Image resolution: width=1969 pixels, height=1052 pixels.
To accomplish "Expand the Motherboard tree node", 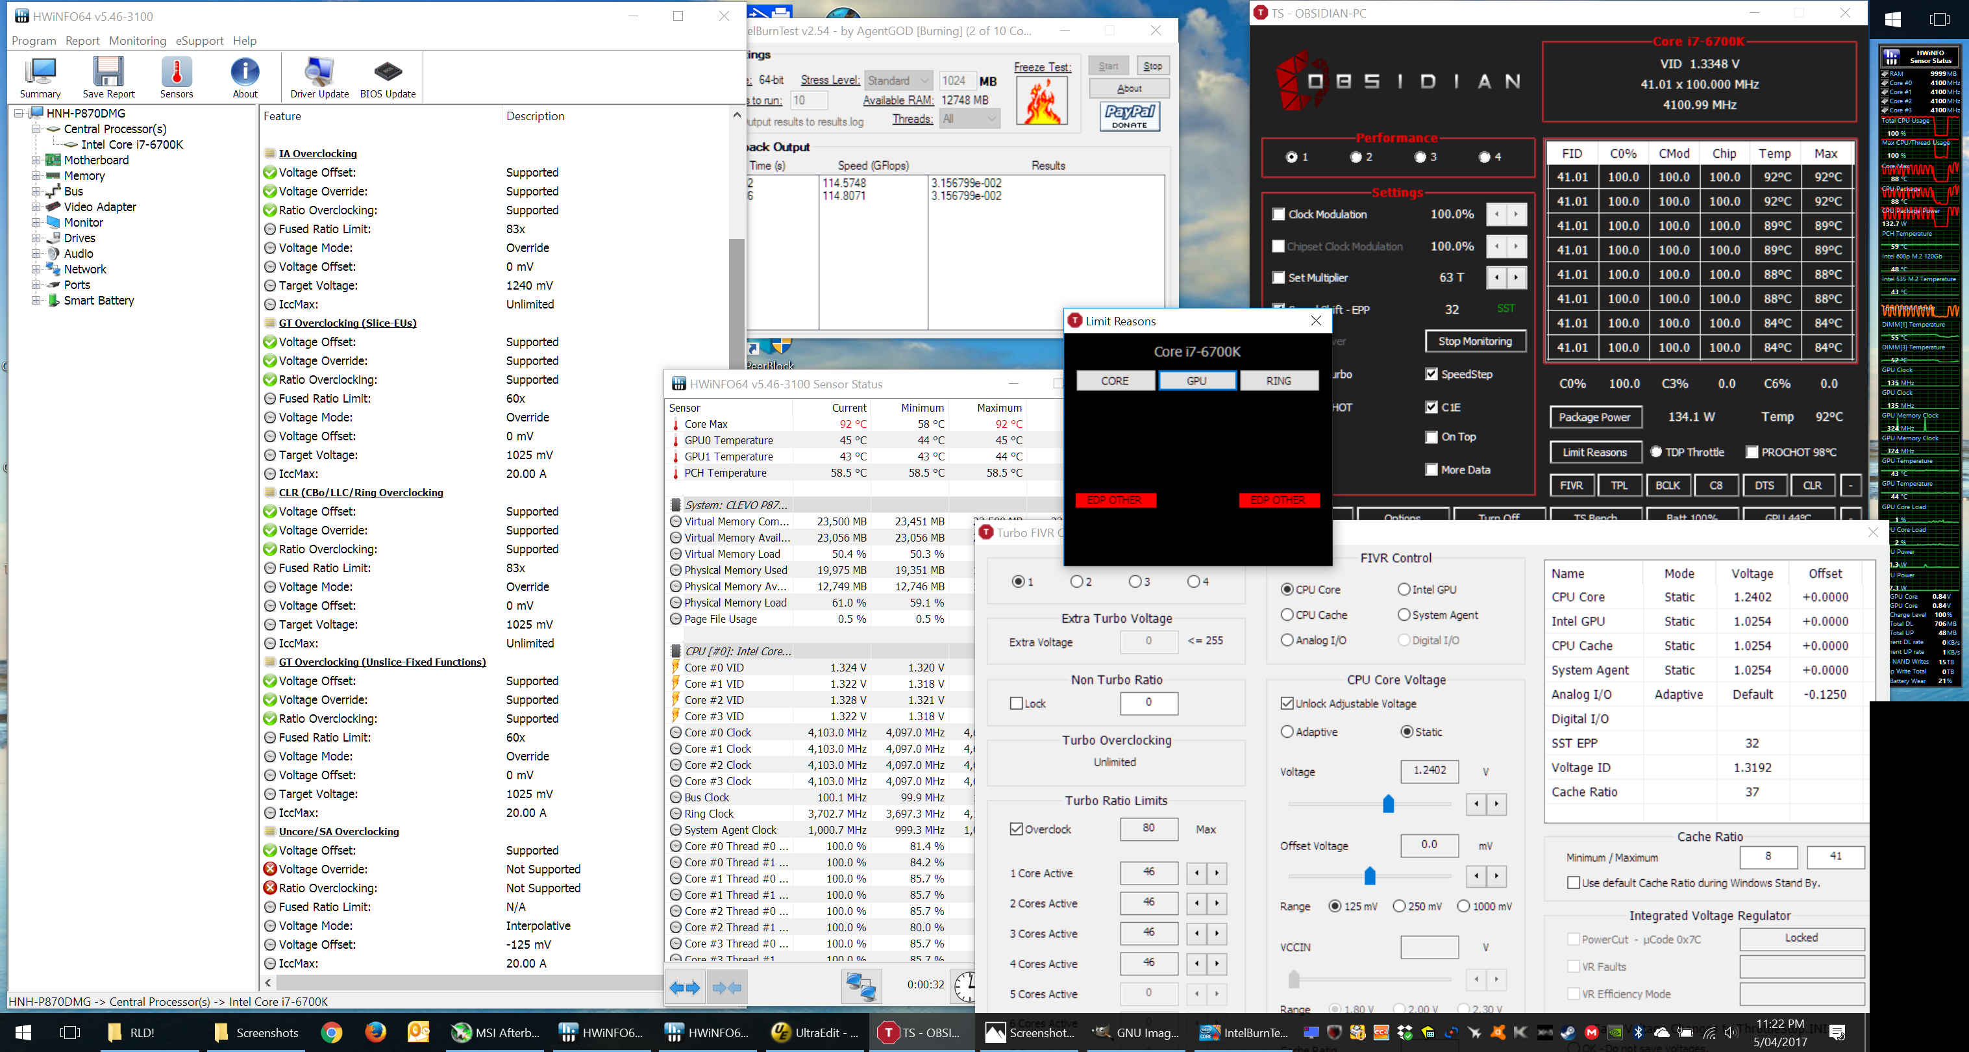I will (36, 160).
